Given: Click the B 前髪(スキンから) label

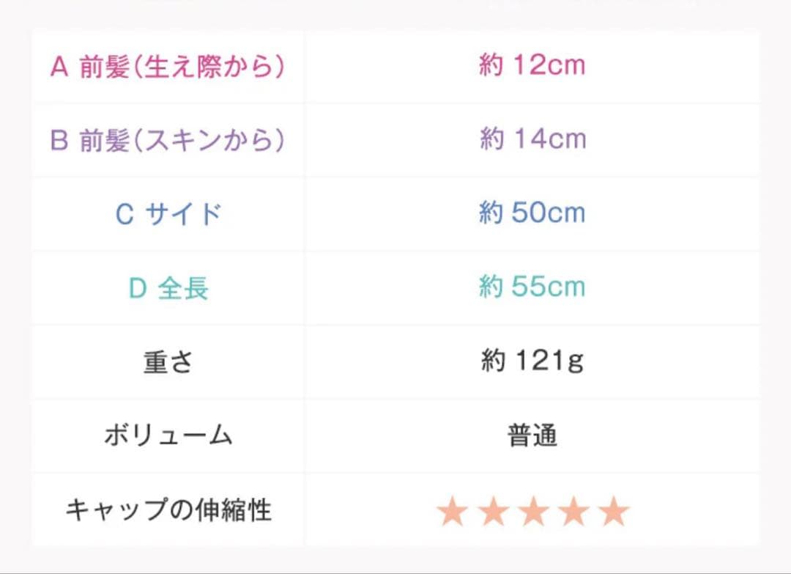Looking at the screenshot, I should tap(167, 140).
